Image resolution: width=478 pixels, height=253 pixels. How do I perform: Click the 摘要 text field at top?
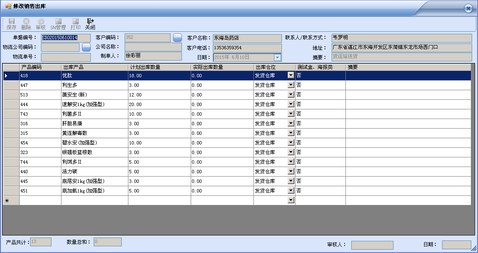401,57
